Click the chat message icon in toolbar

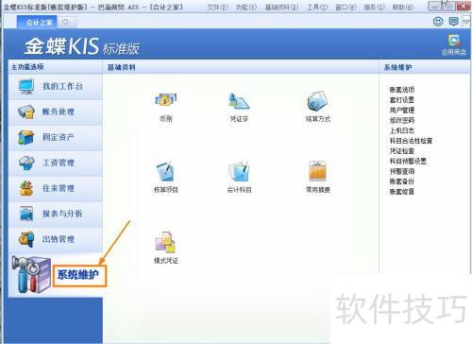tap(453, 22)
